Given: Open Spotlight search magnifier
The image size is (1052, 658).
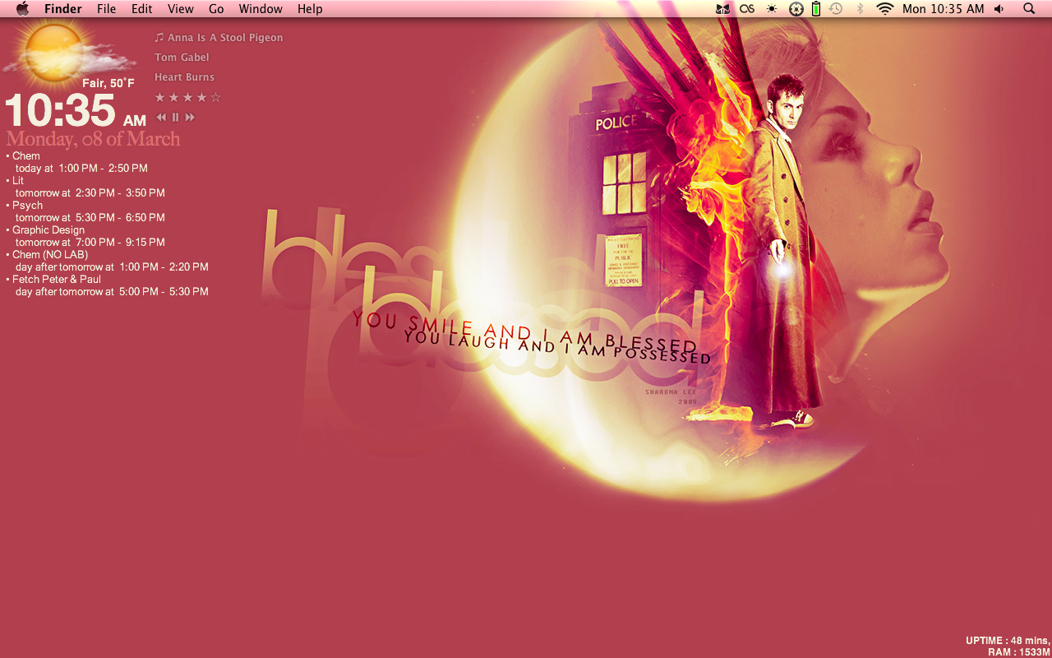Looking at the screenshot, I should pos(1029,9).
